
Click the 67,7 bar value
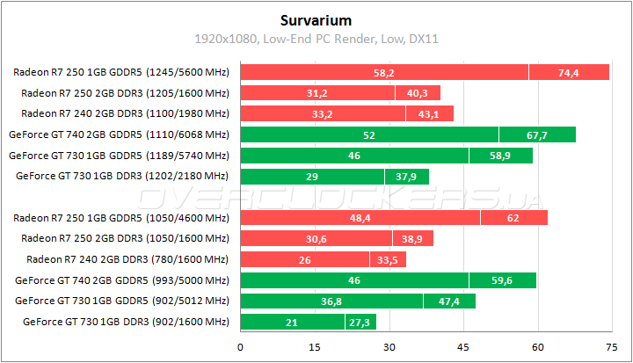[537, 135]
